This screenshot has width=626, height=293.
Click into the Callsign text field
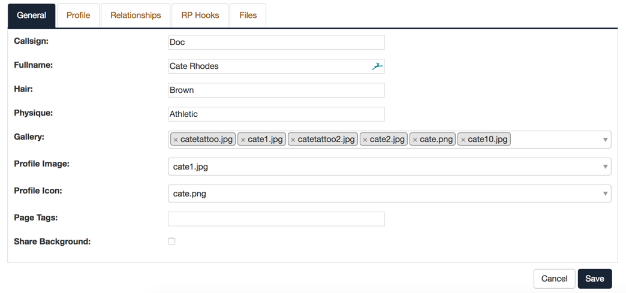pos(276,43)
